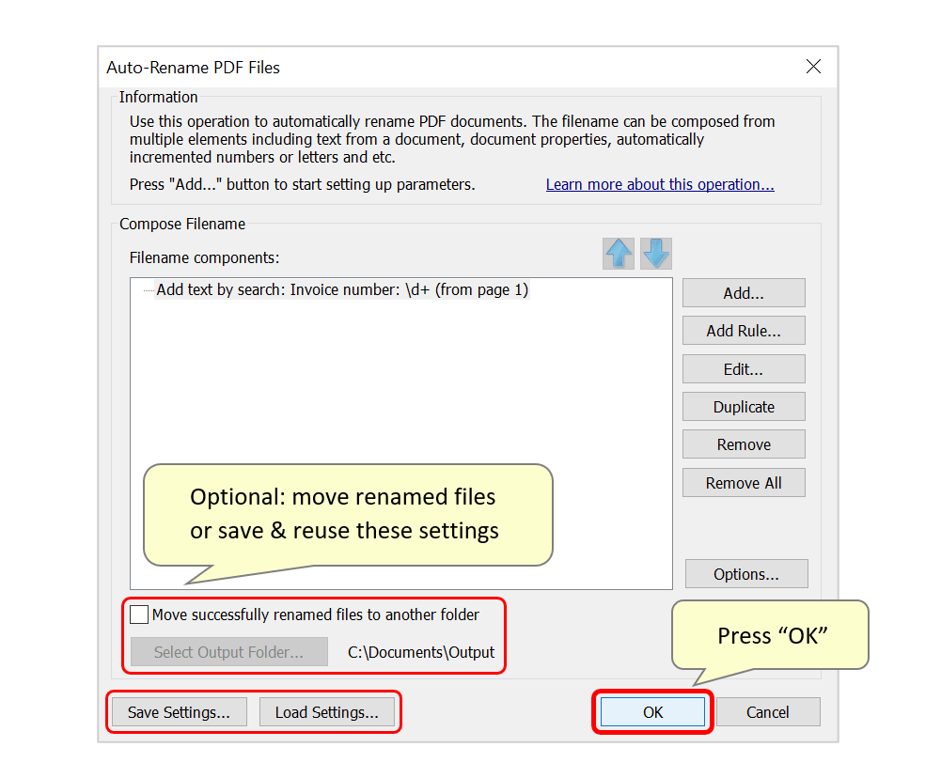The height and width of the screenshot is (778, 941).
Task: Click the C:\Documents\Output folder path
Action: 421,652
